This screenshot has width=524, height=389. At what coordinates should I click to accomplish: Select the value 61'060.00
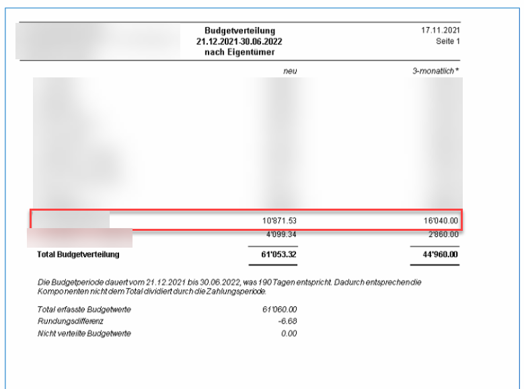279,310
